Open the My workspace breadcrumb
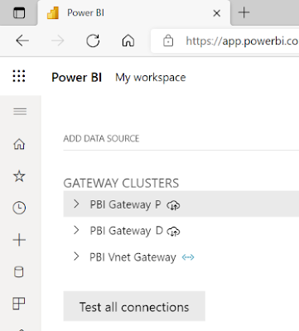Image resolution: width=299 pixels, height=331 pixels. click(151, 78)
